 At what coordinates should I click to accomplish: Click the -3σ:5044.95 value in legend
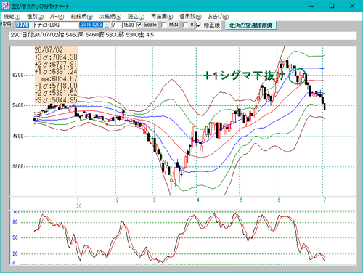56,100
